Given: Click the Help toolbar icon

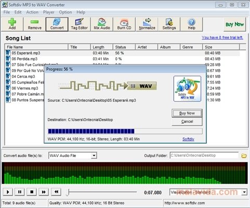Looking at the screenshot, I should [191, 24].
